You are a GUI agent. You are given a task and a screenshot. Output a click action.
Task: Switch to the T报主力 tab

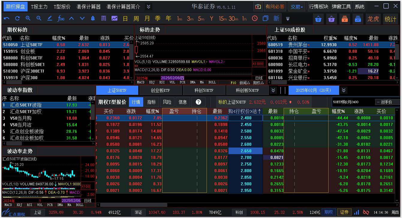pos(39,7)
